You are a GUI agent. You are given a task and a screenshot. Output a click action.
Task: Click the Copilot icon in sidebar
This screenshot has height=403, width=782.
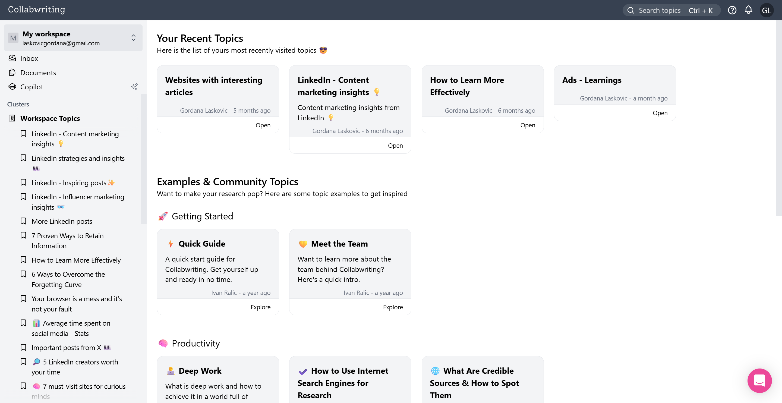click(x=12, y=87)
